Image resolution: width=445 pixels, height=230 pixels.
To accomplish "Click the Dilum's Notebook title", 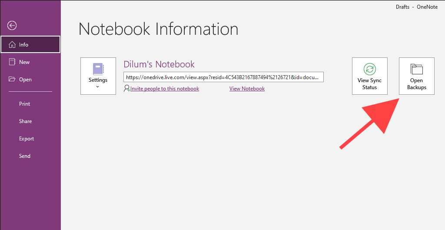I will (159, 64).
